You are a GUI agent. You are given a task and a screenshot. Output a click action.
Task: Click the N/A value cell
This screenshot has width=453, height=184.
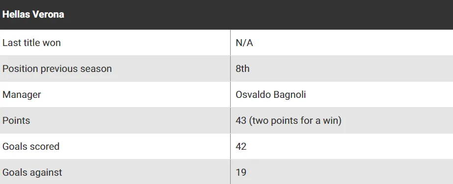point(244,43)
